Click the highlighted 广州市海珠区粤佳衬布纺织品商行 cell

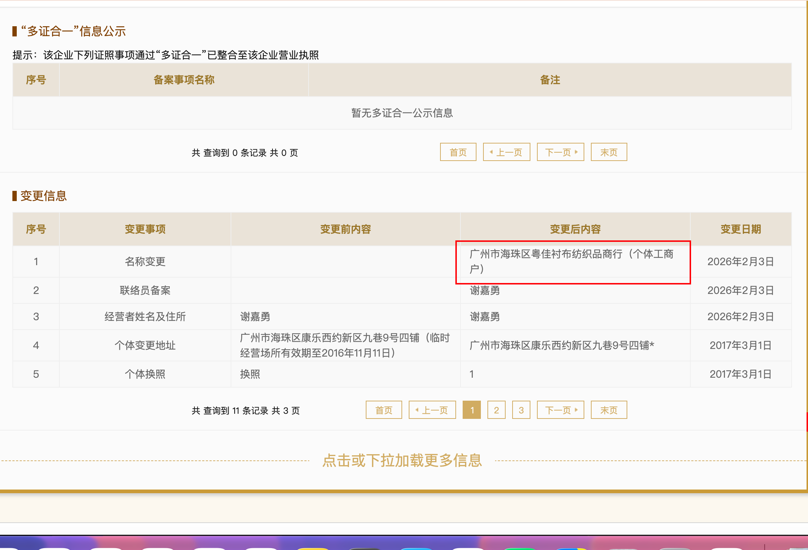[x=573, y=262]
